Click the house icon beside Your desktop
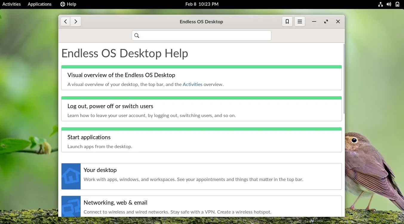 tap(71, 176)
